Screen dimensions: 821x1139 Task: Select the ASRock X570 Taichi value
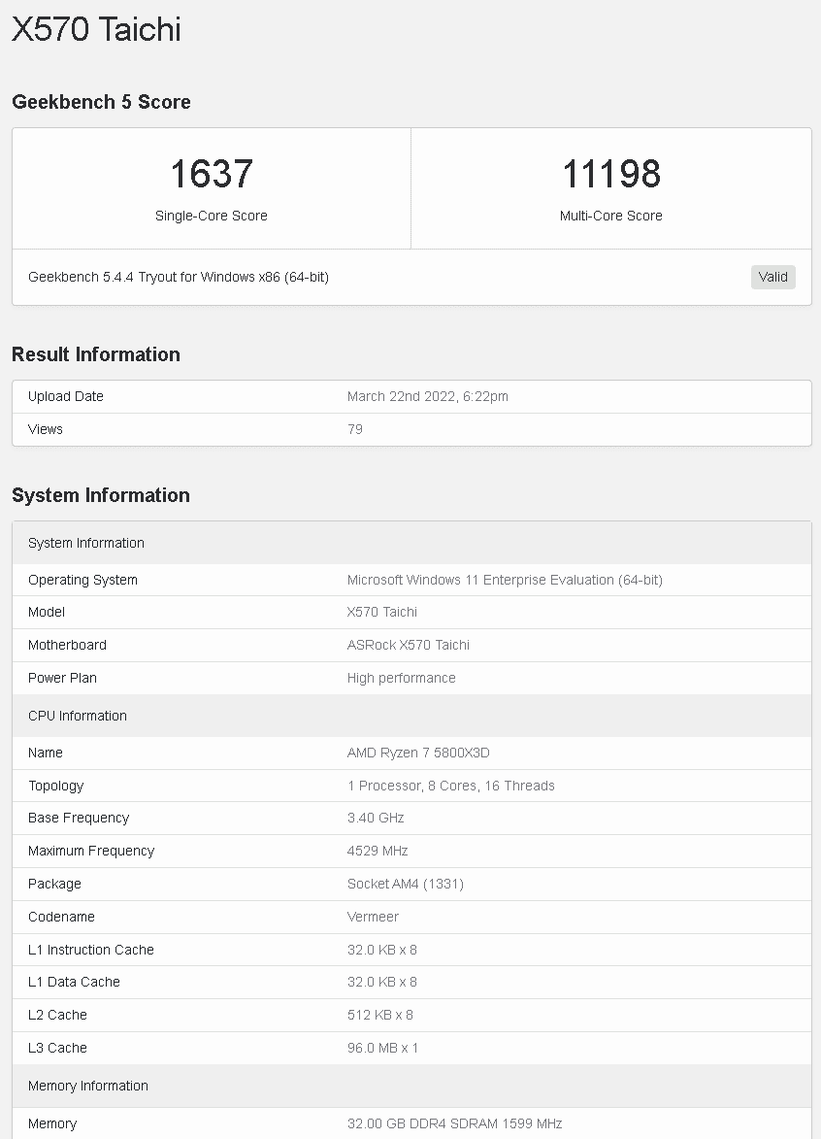point(408,645)
